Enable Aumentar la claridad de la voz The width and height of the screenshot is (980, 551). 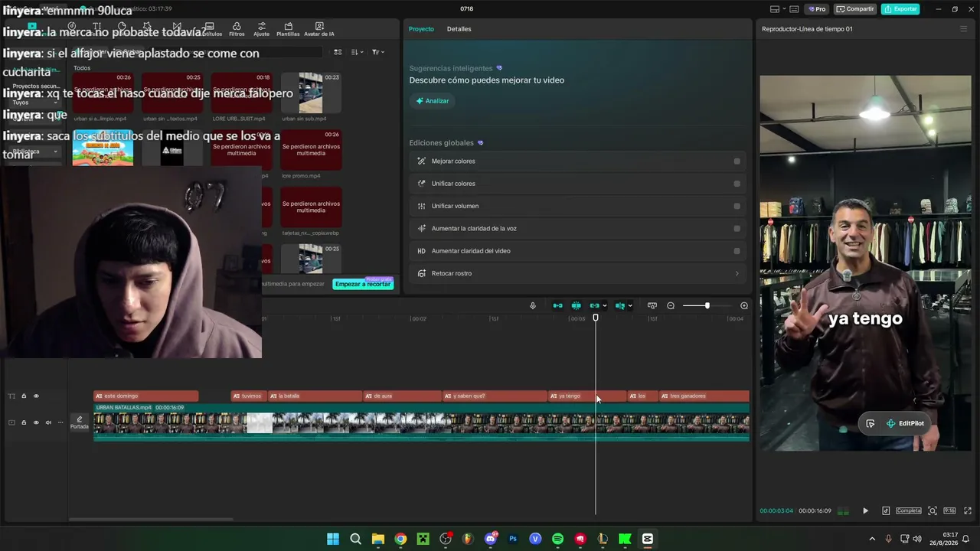737,228
